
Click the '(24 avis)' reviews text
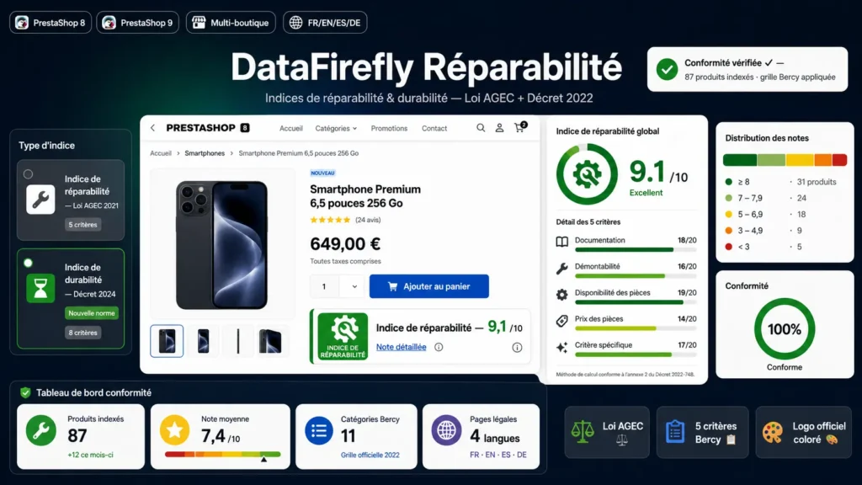pyautogui.click(x=368, y=220)
